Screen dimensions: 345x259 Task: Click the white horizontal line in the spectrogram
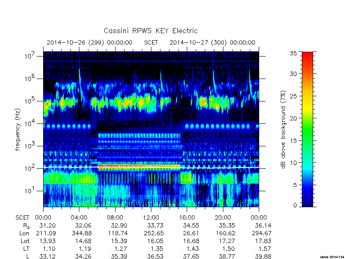pos(151,168)
